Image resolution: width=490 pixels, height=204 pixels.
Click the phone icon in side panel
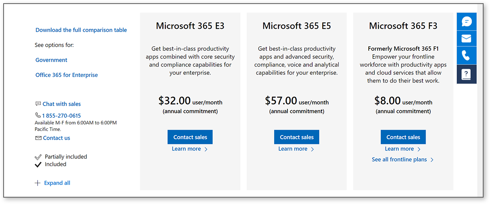coord(466,56)
